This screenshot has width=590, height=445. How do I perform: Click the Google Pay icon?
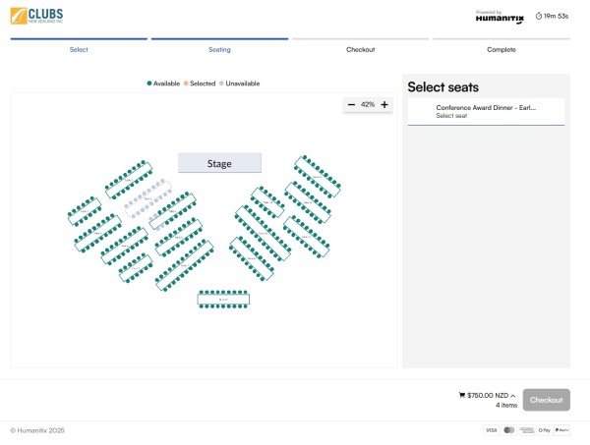544,430
